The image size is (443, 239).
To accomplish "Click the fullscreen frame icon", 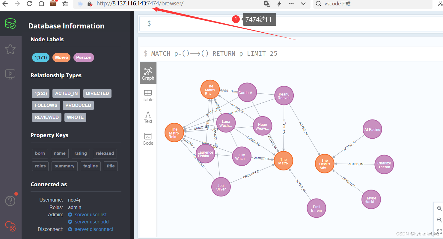I will click(x=439, y=231).
